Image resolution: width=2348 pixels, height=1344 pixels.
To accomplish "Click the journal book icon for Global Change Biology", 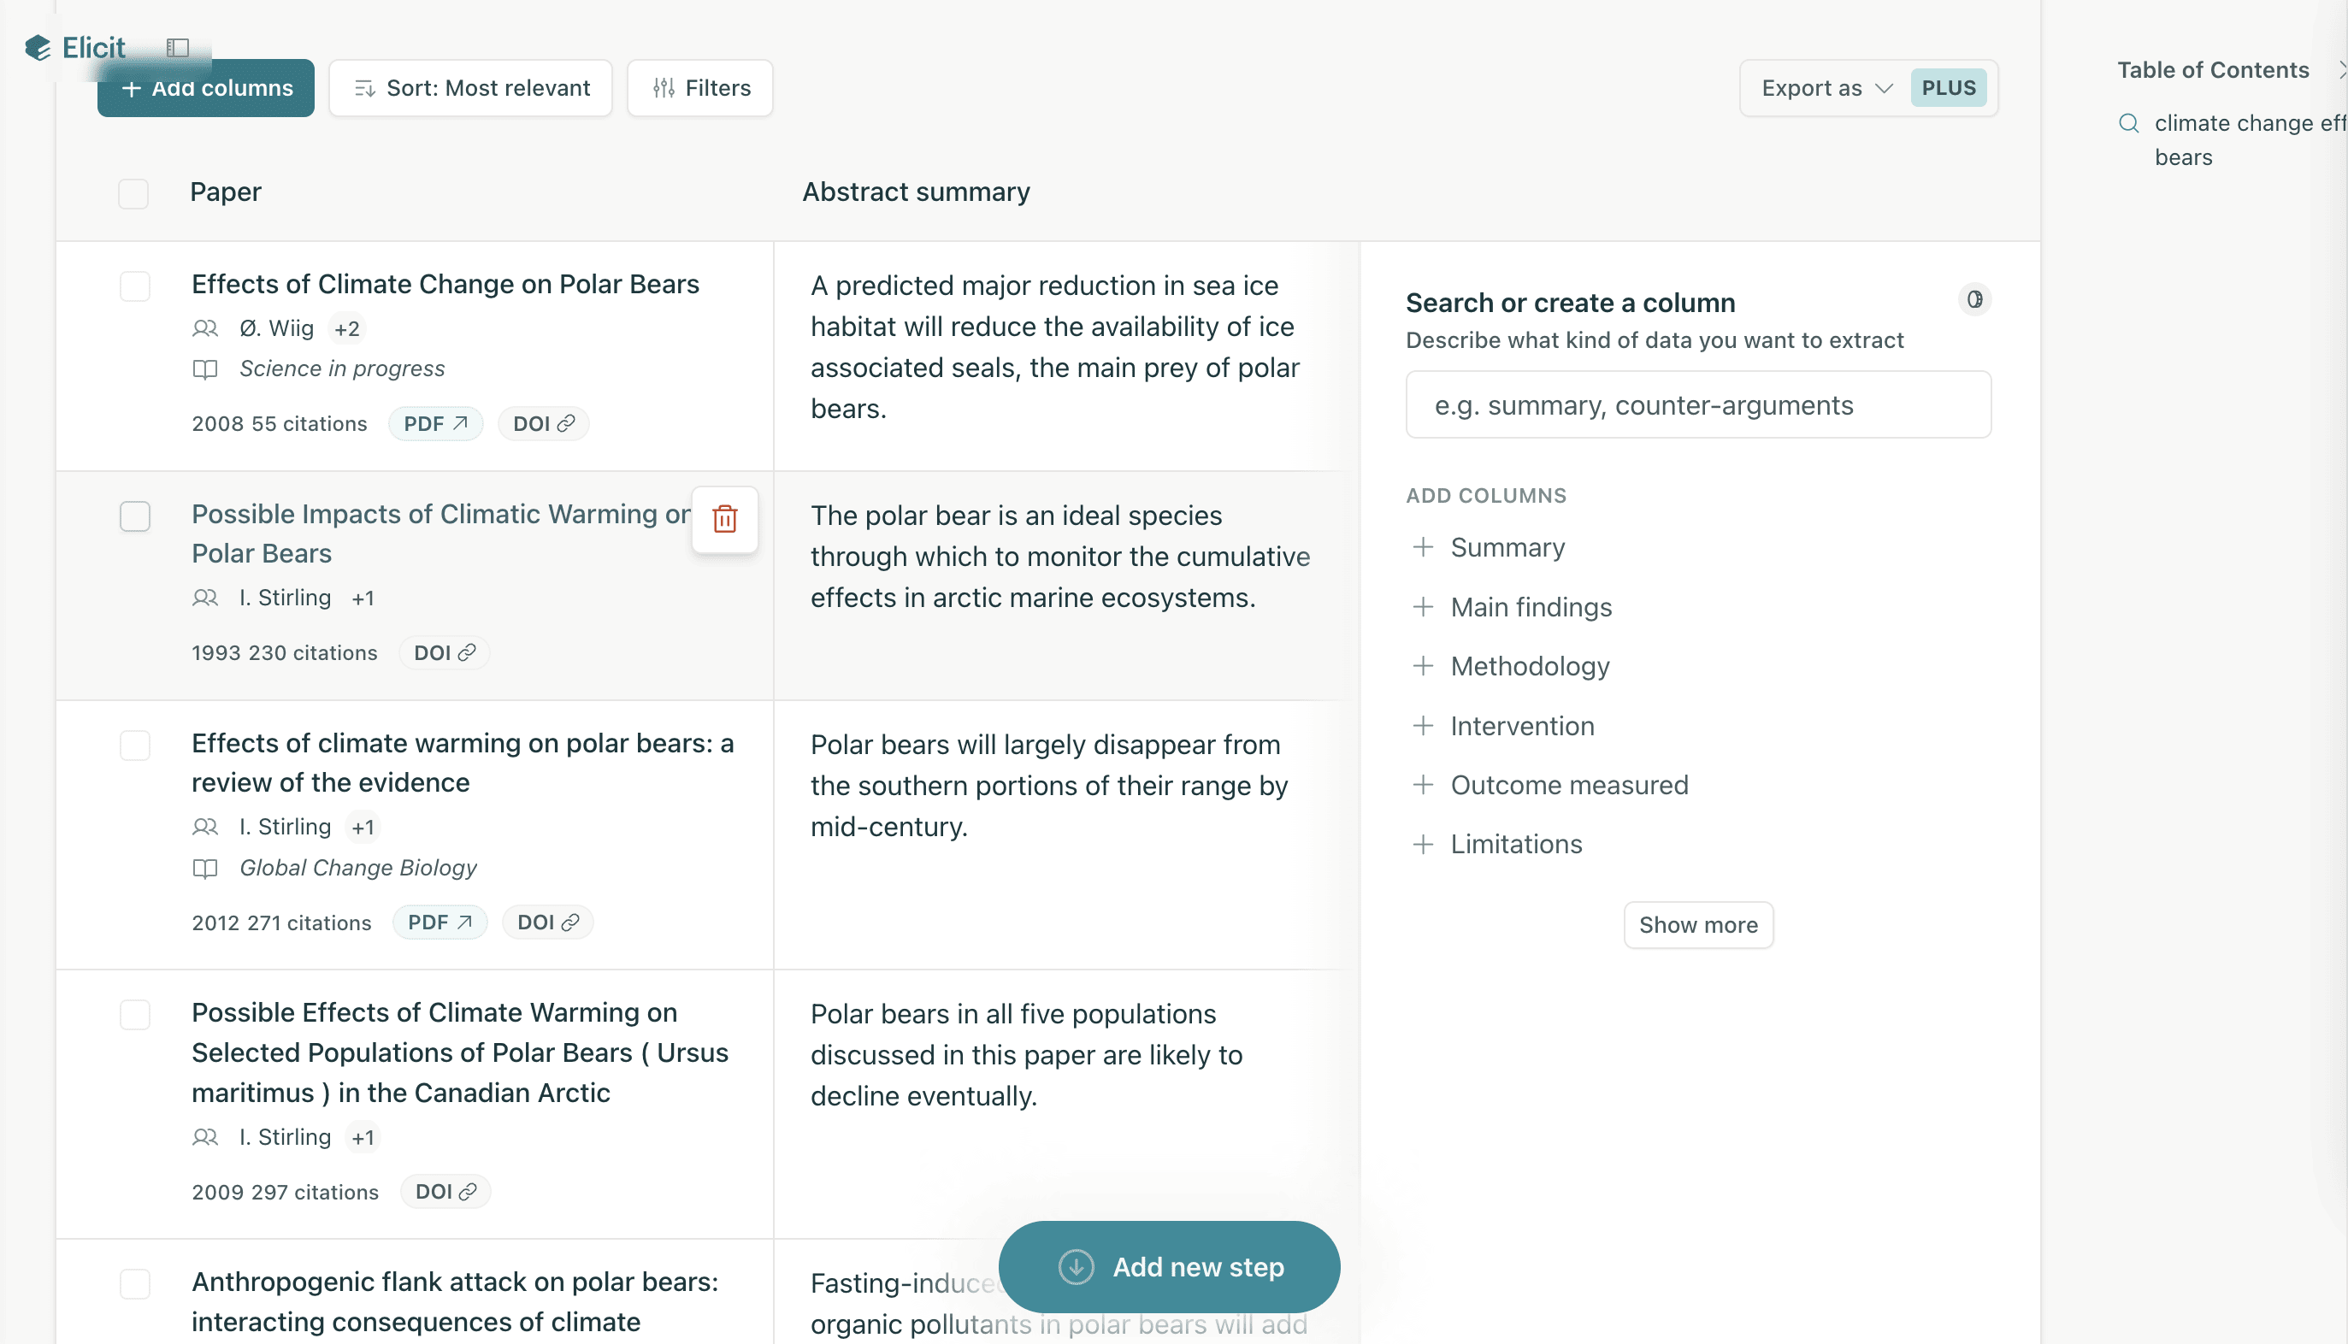I will click(205, 869).
